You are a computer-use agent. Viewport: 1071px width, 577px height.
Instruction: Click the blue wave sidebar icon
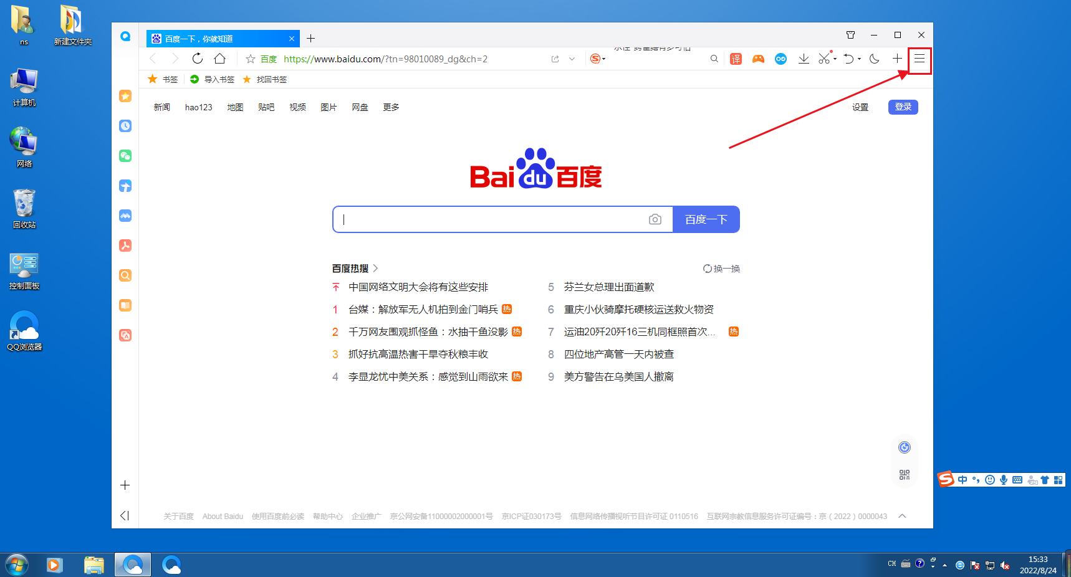[125, 216]
